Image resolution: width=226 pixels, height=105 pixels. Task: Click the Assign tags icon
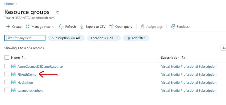click(x=143, y=27)
